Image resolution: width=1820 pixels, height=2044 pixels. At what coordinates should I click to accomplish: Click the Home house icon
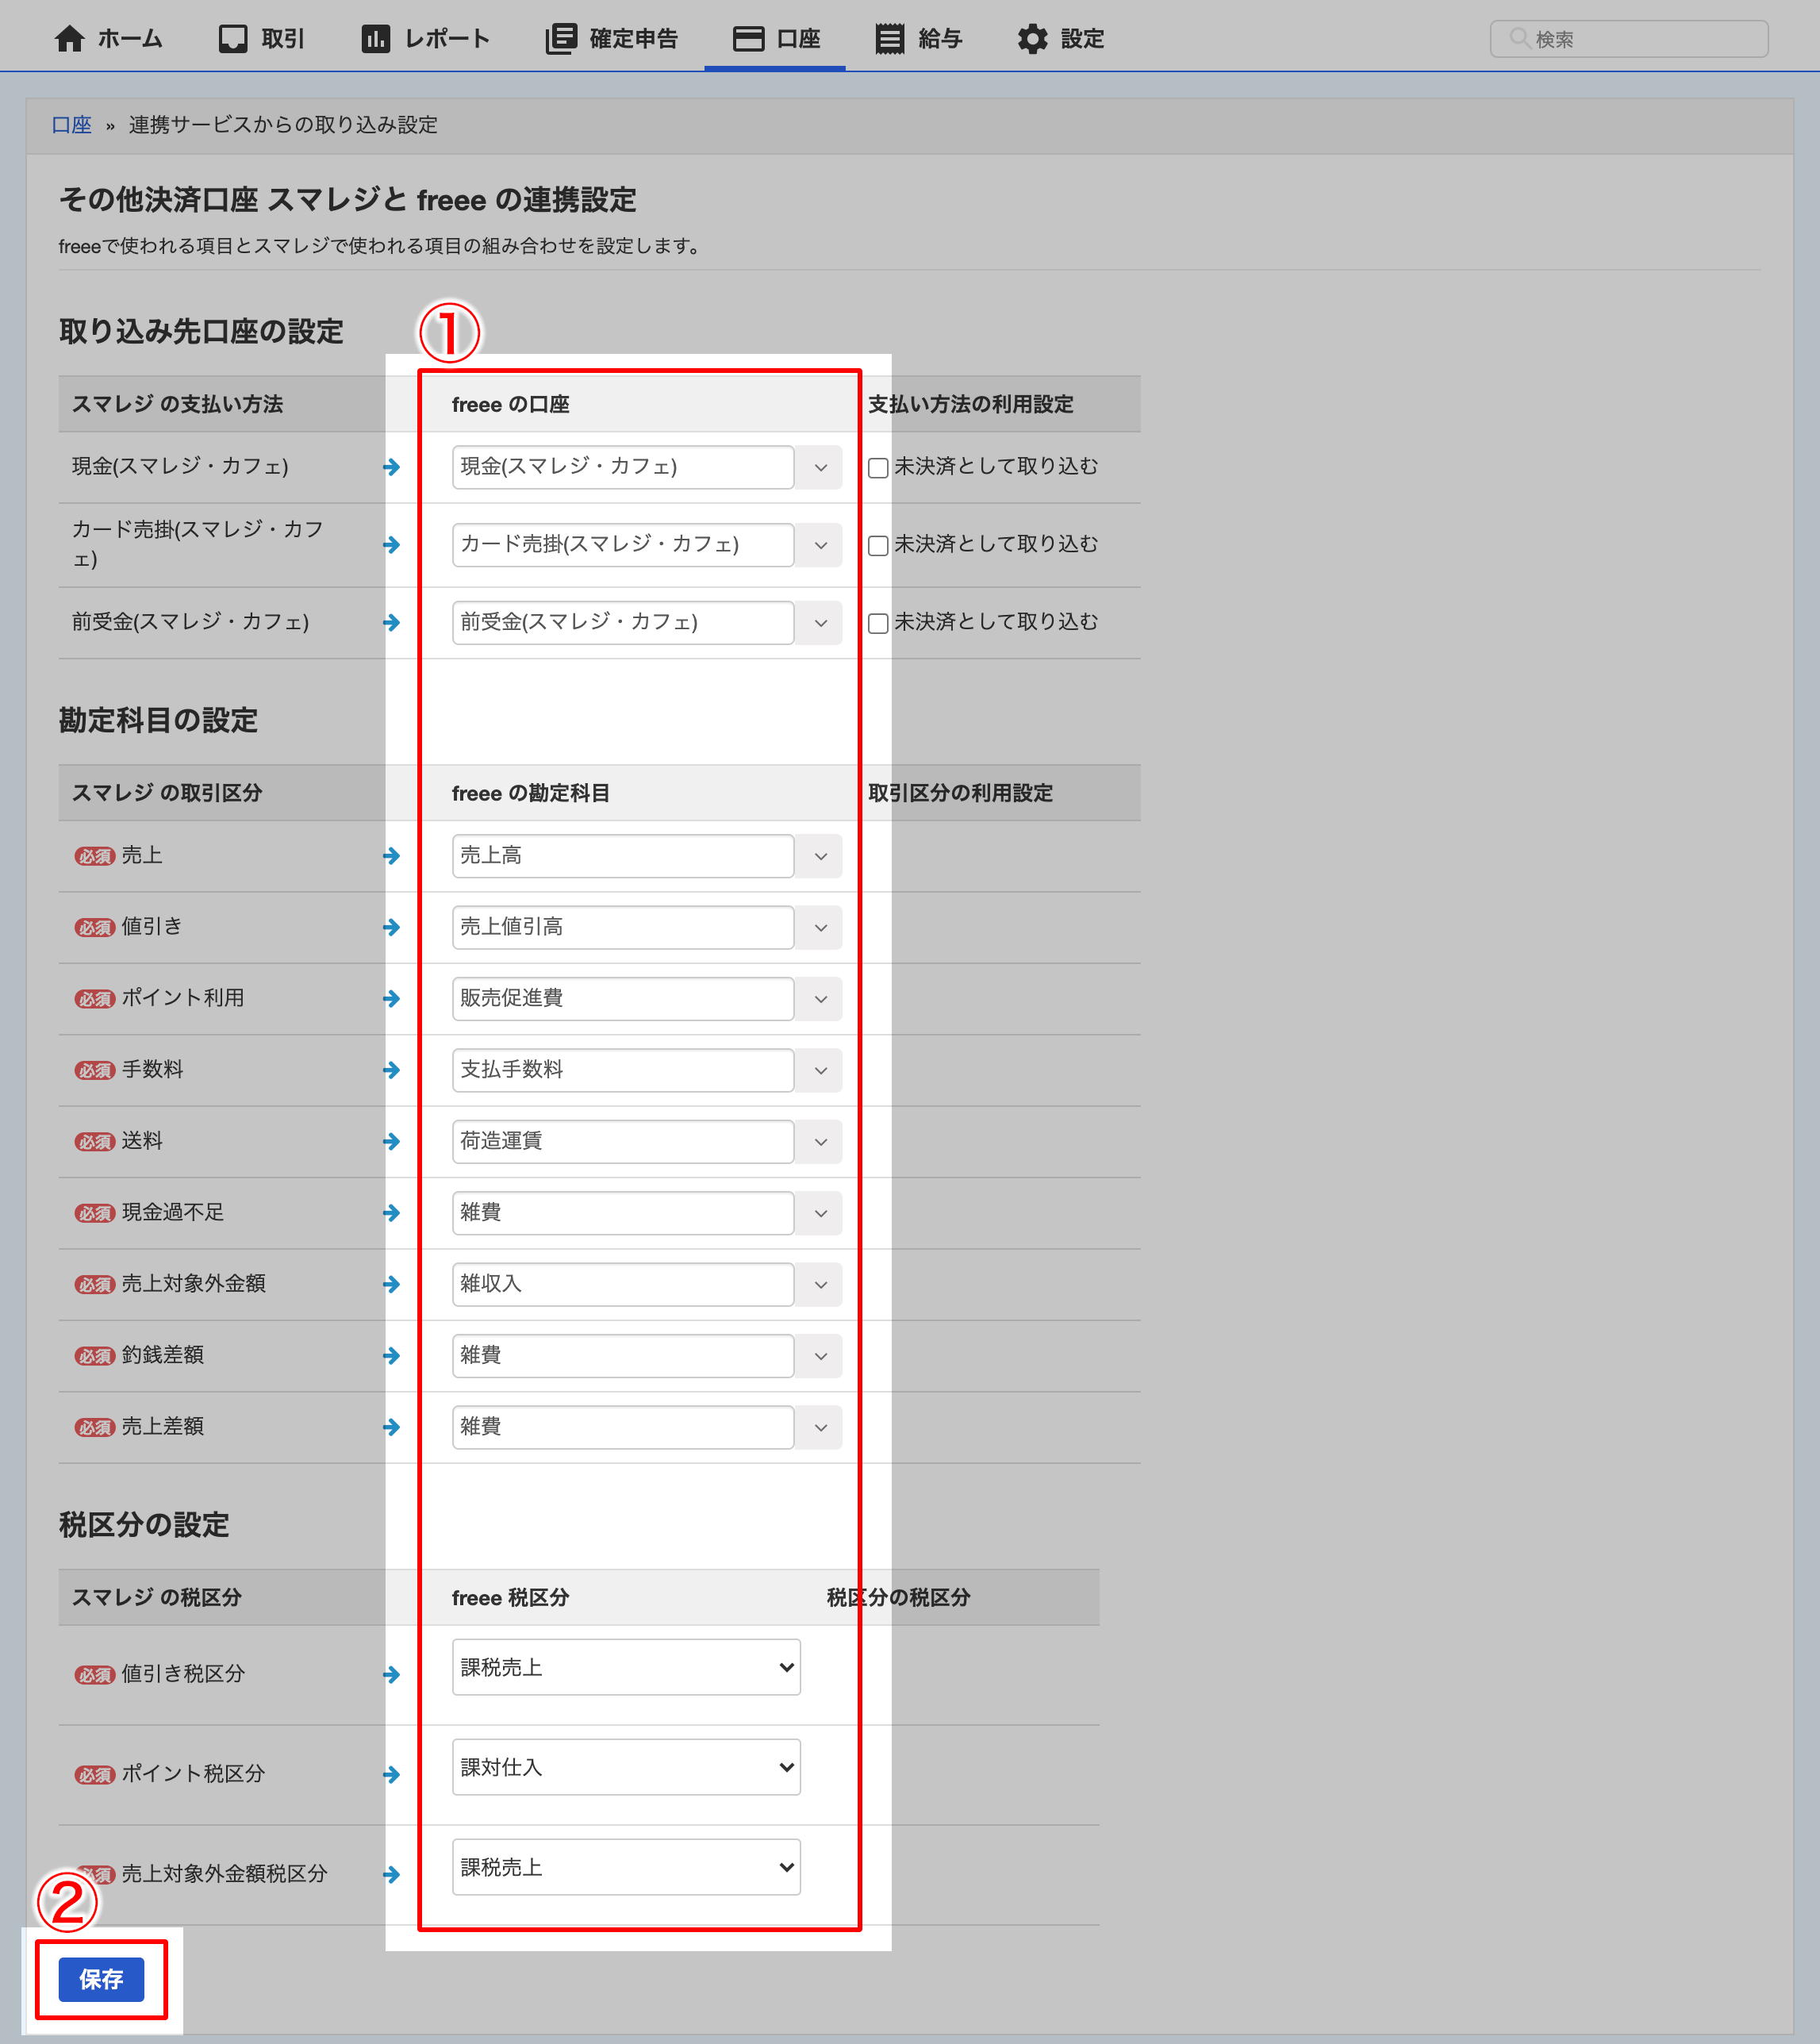pyautogui.click(x=69, y=39)
